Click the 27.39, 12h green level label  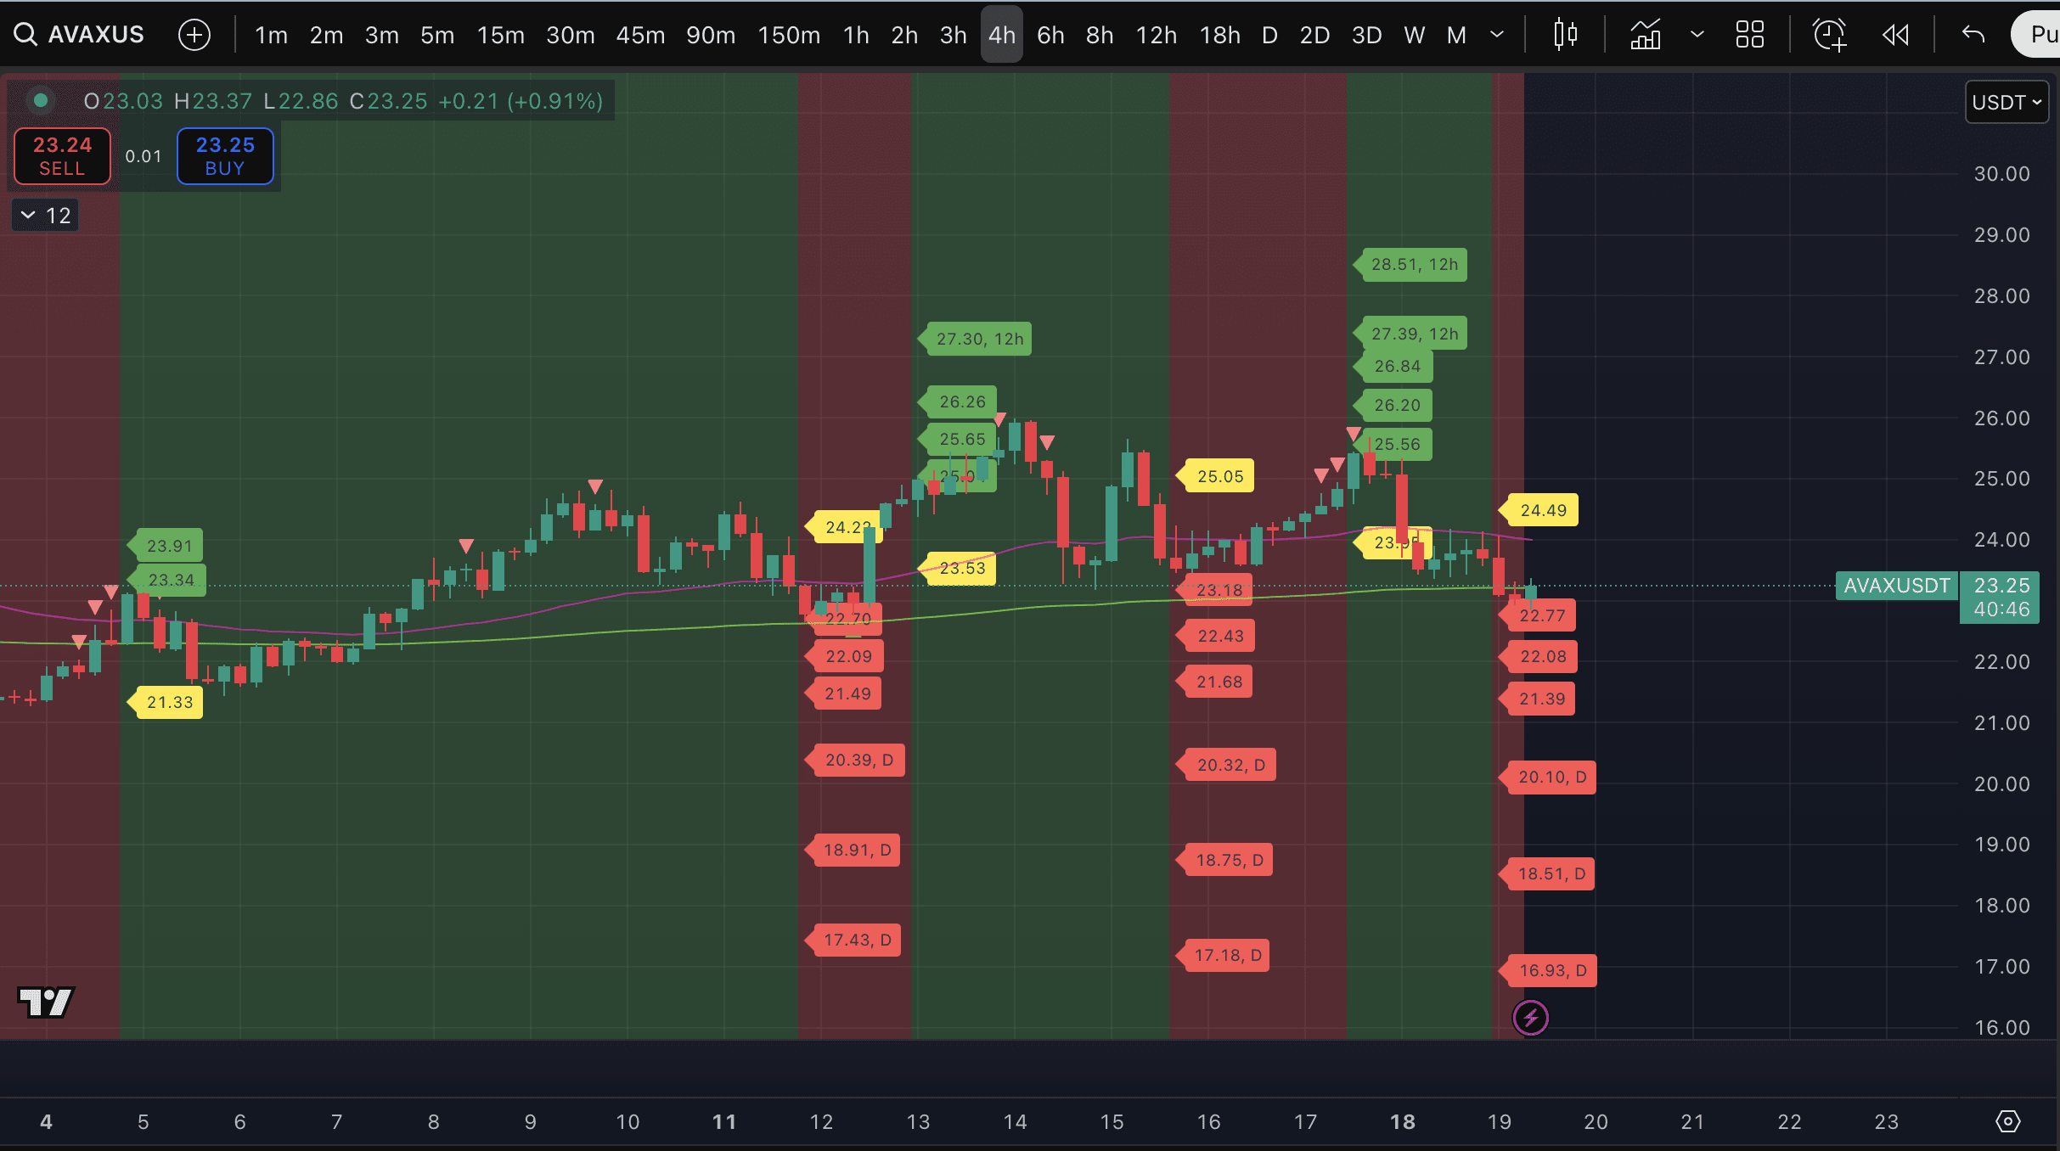pos(1410,334)
